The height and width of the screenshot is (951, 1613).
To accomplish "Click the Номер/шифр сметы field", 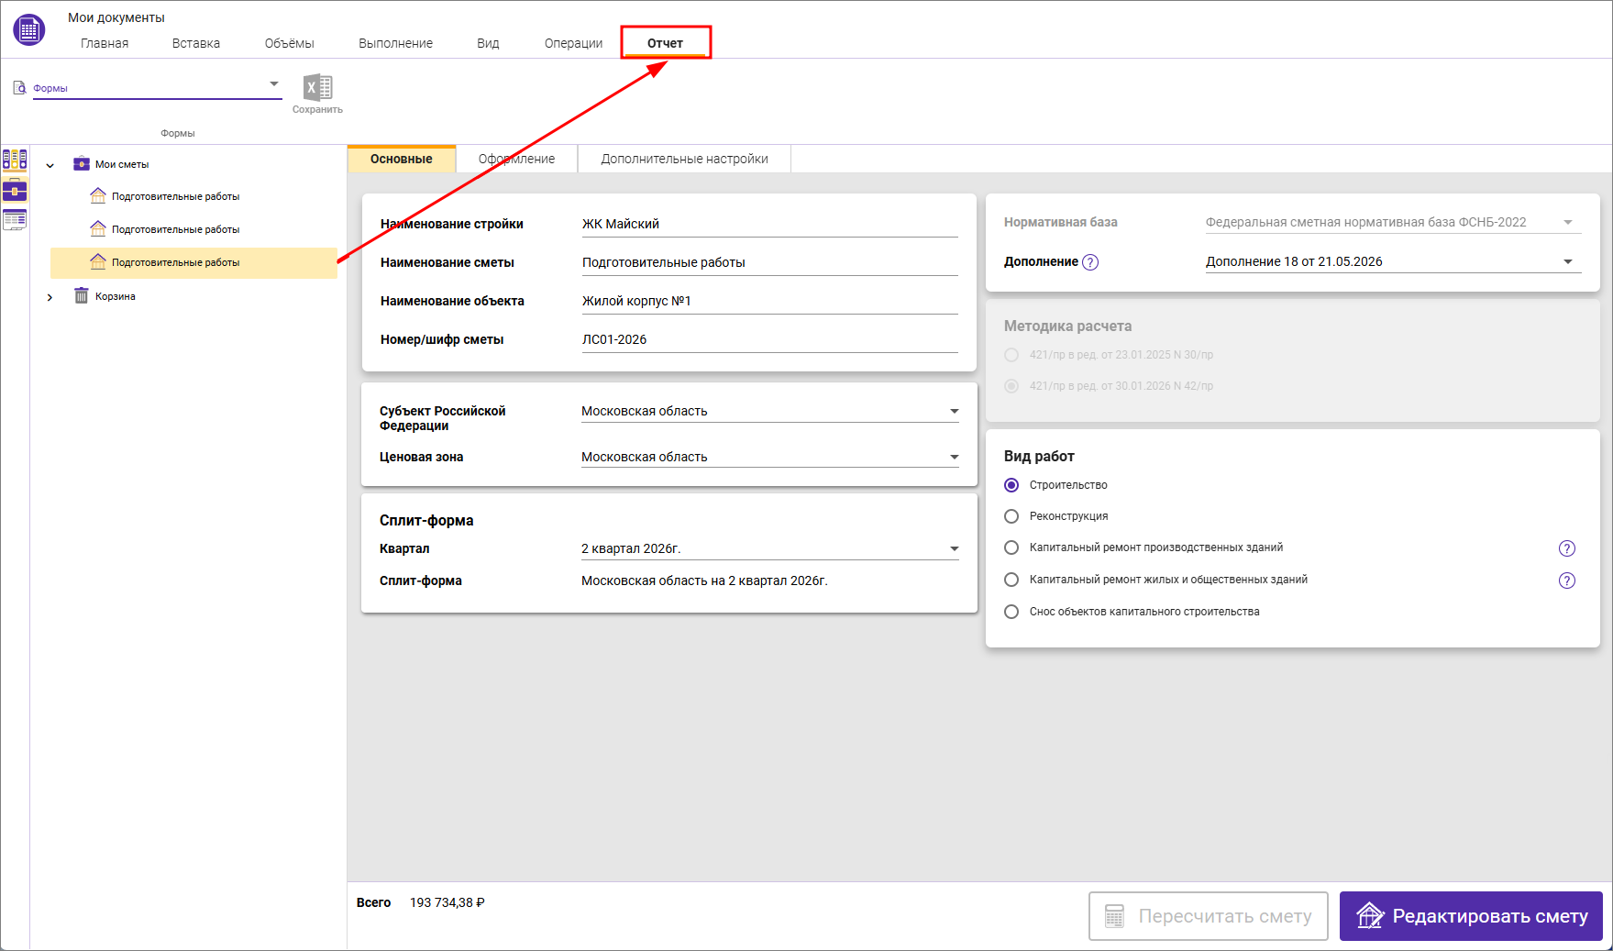I will coord(769,339).
